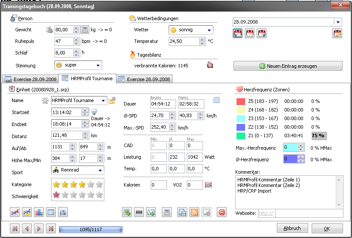
Task: Click the thumbs-up icon in Tagesbilanz
Action: [x=209, y=65]
